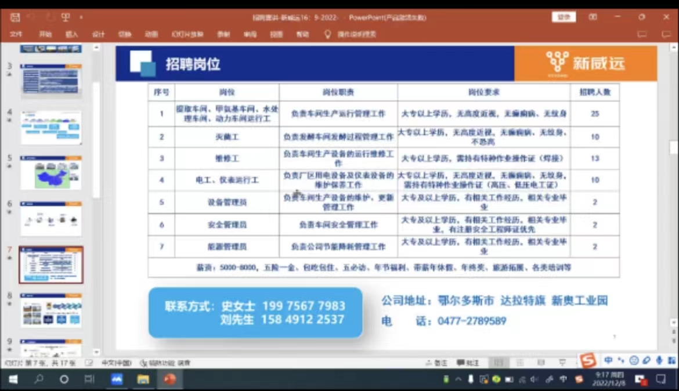
Task: Click the share icon at ribbon right
Action: pos(642,34)
